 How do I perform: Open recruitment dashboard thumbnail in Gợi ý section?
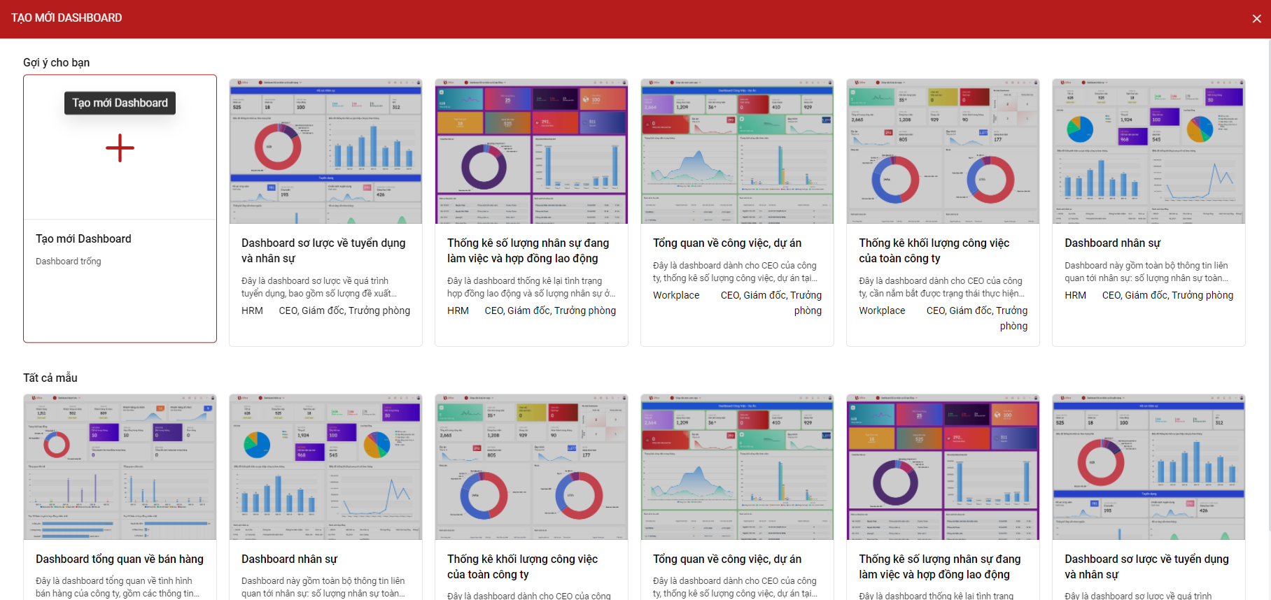(325, 151)
